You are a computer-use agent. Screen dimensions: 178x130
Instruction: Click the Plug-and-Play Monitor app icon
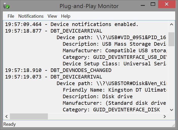point(6,6)
